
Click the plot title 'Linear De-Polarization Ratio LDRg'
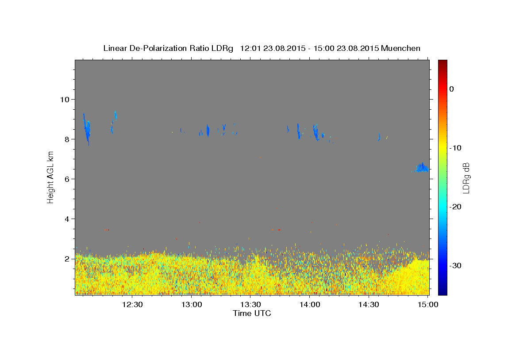(168, 48)
